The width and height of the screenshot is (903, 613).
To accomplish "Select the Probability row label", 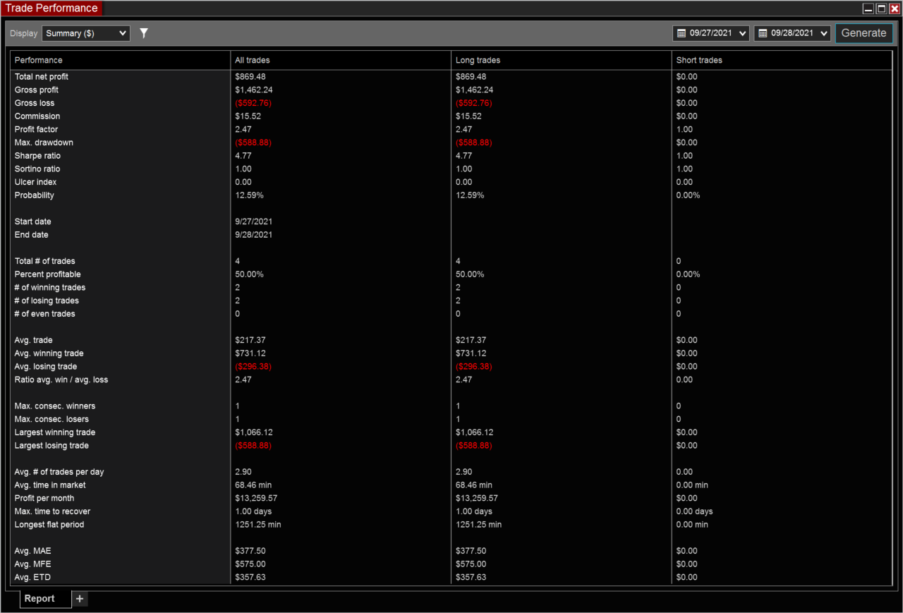I will [x=35, y=195].
